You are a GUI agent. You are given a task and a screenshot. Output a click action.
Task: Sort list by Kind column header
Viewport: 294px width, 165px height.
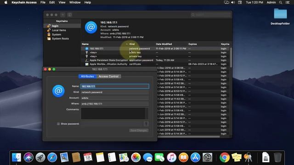click(142, 44)
